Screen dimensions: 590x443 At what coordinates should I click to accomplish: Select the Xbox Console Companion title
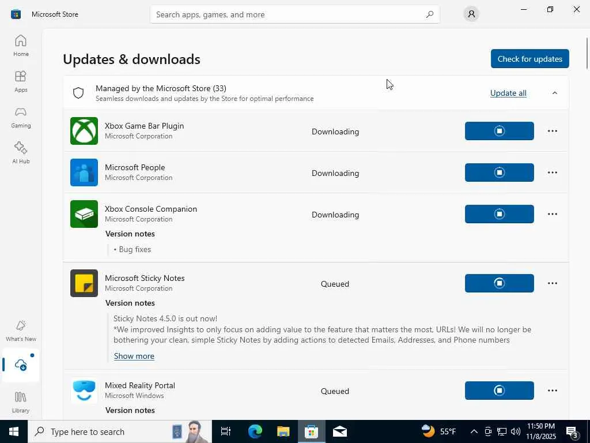(x=150, y=209)
